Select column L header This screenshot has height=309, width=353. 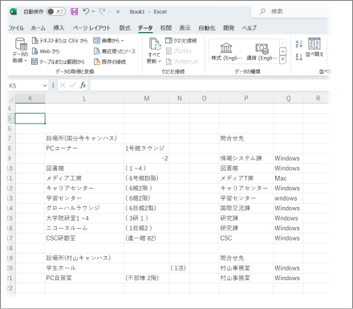(84, 99)
